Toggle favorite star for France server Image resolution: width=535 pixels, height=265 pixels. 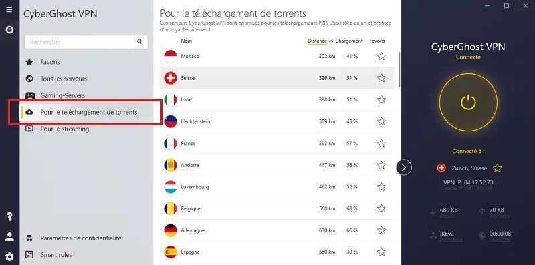pos(381,143)
